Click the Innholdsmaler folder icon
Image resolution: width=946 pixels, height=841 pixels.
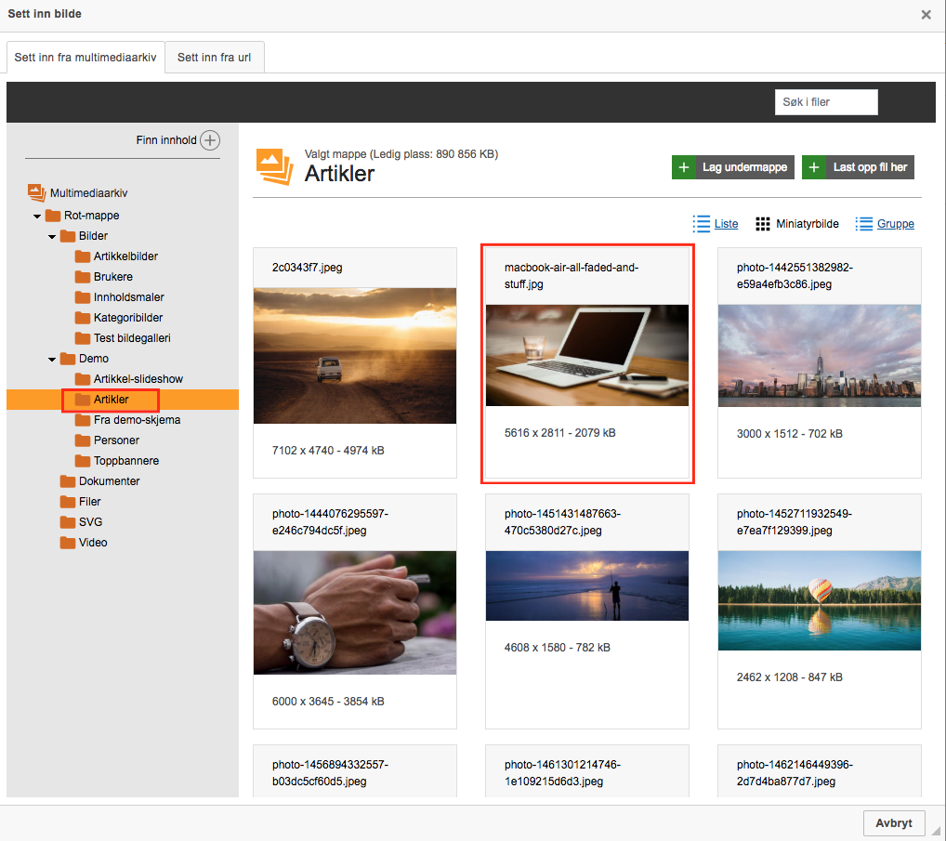pos(83,297)
